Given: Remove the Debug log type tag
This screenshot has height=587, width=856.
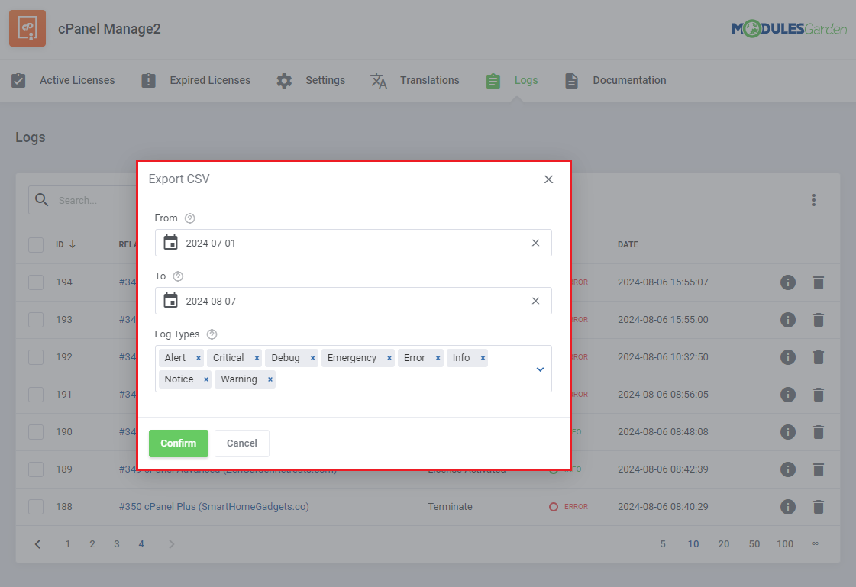Looking at the screenshot, I should pyautogui.click(x=313, y=359).
